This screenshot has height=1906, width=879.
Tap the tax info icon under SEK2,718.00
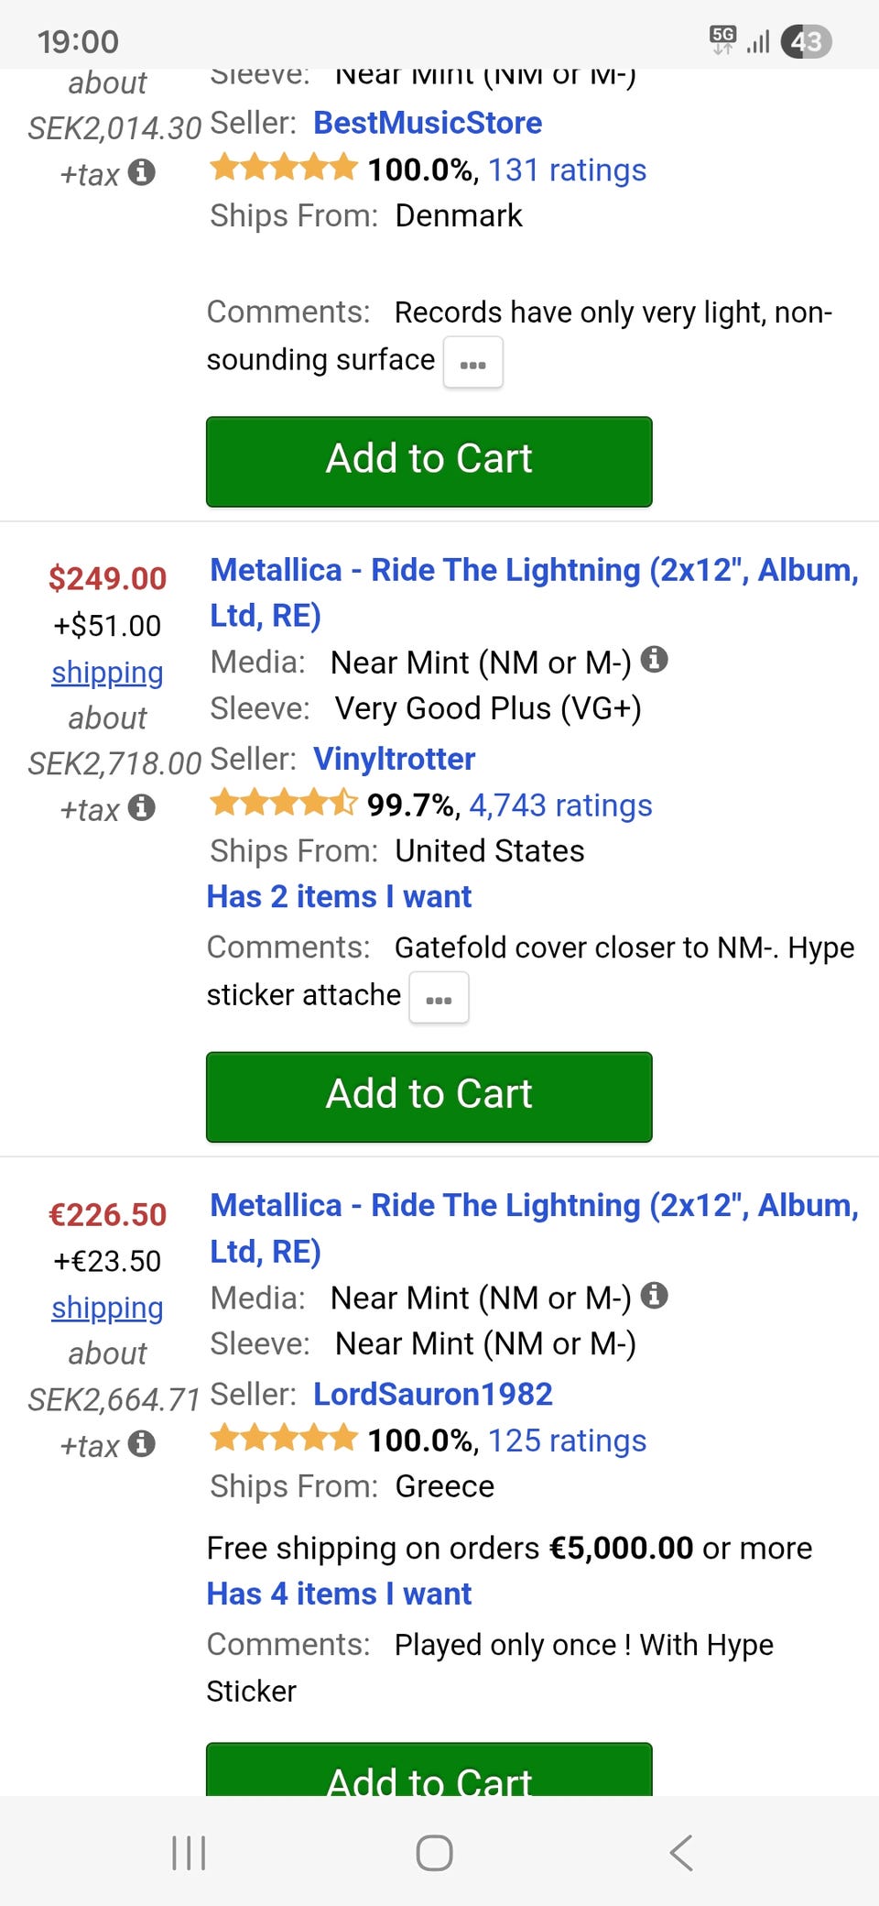141,808
